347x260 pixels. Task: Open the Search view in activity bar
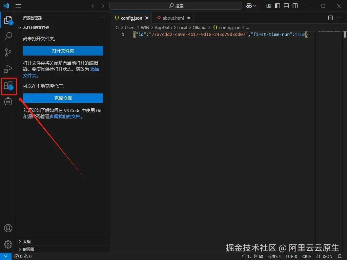click(x=8, y=36)
